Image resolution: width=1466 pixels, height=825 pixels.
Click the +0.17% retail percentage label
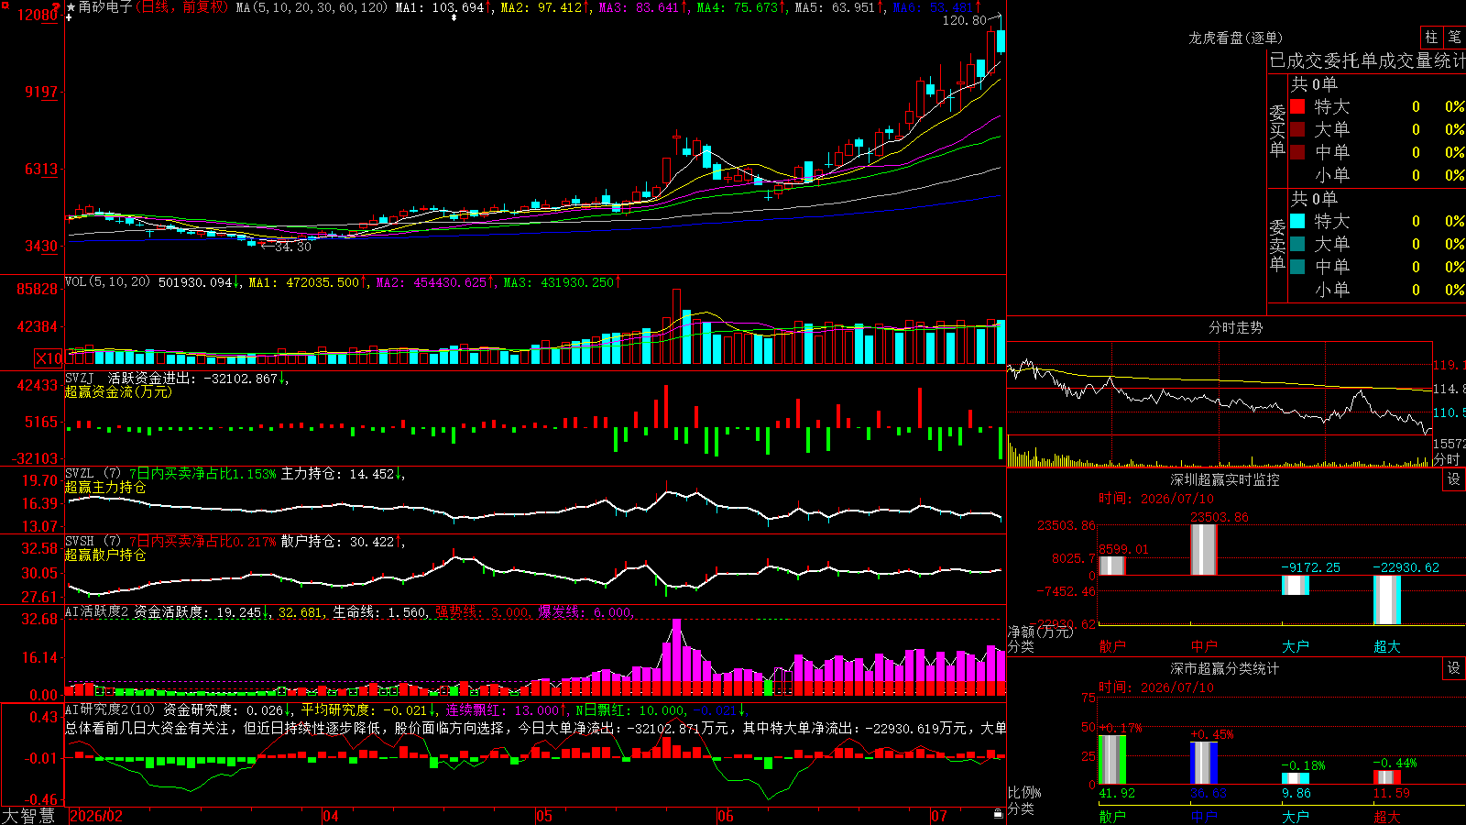click(x=1121, y=729)
